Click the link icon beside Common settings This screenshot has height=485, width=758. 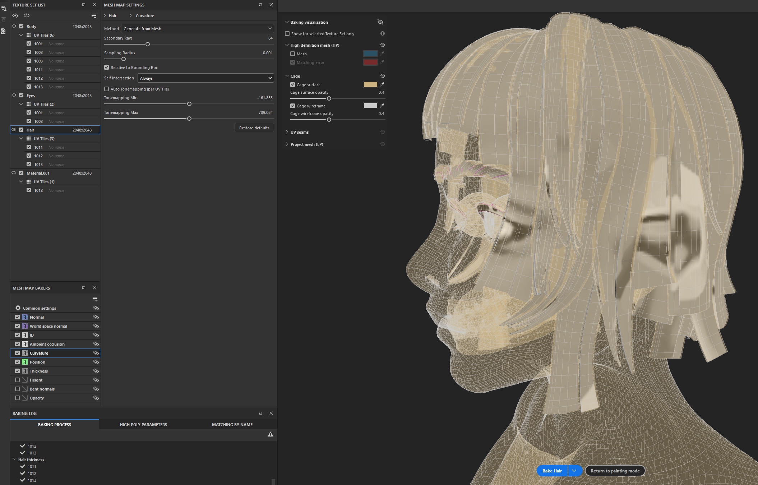[x=96, y=308]
